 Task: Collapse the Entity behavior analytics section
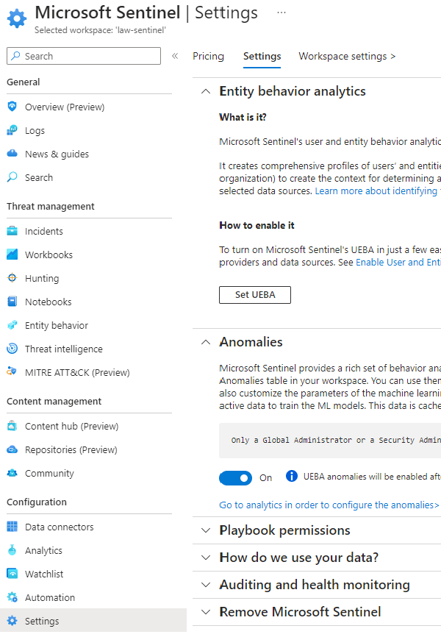[x=205, y=92]
